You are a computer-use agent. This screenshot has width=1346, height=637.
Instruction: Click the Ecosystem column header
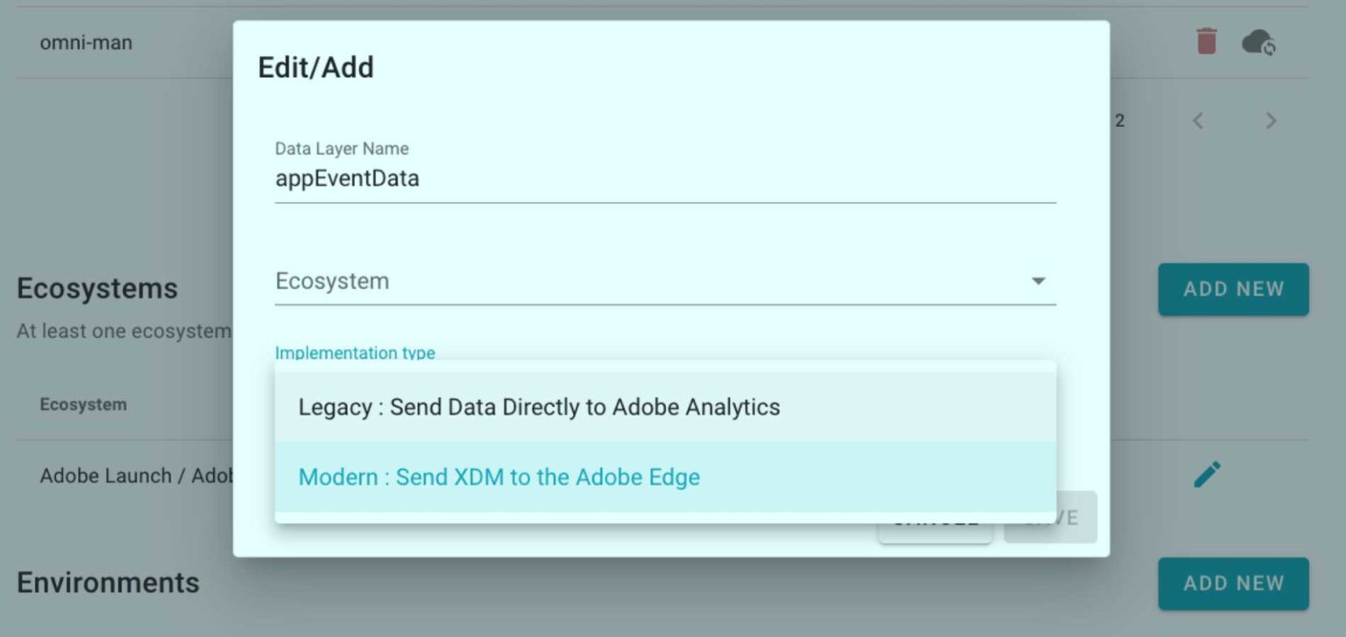(x=83, y=404)
